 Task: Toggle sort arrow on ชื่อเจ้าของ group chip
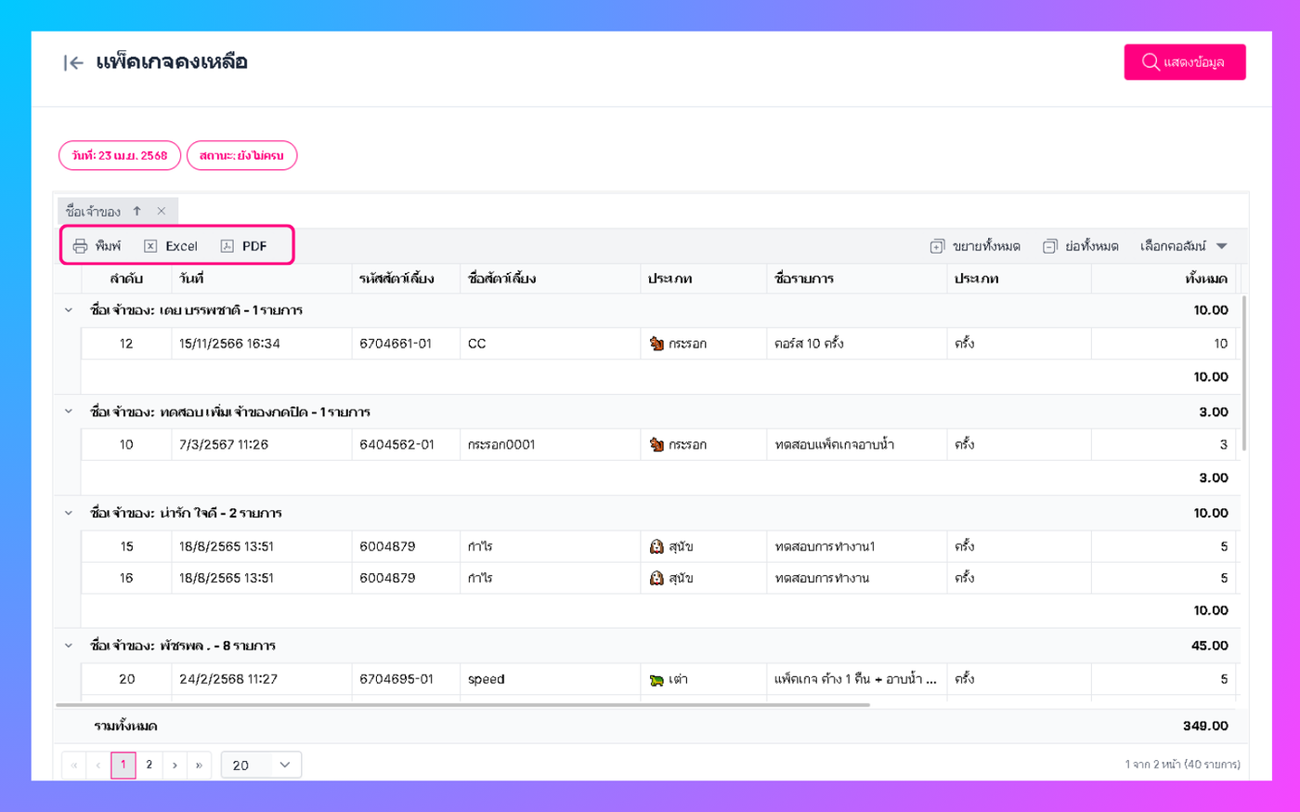tap(136, 211)
